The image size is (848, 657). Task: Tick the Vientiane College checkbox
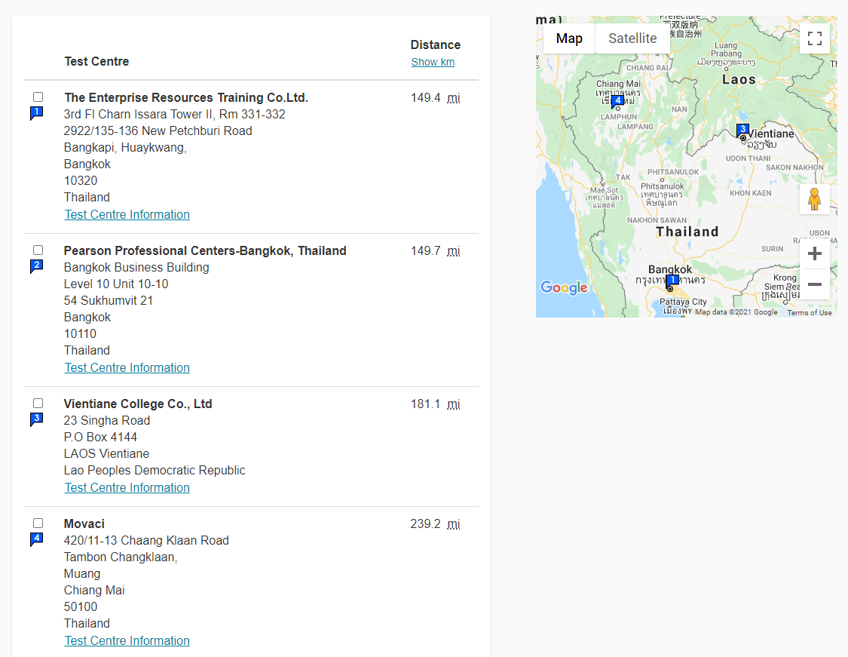pyautogui.click(x=38, y=404)
